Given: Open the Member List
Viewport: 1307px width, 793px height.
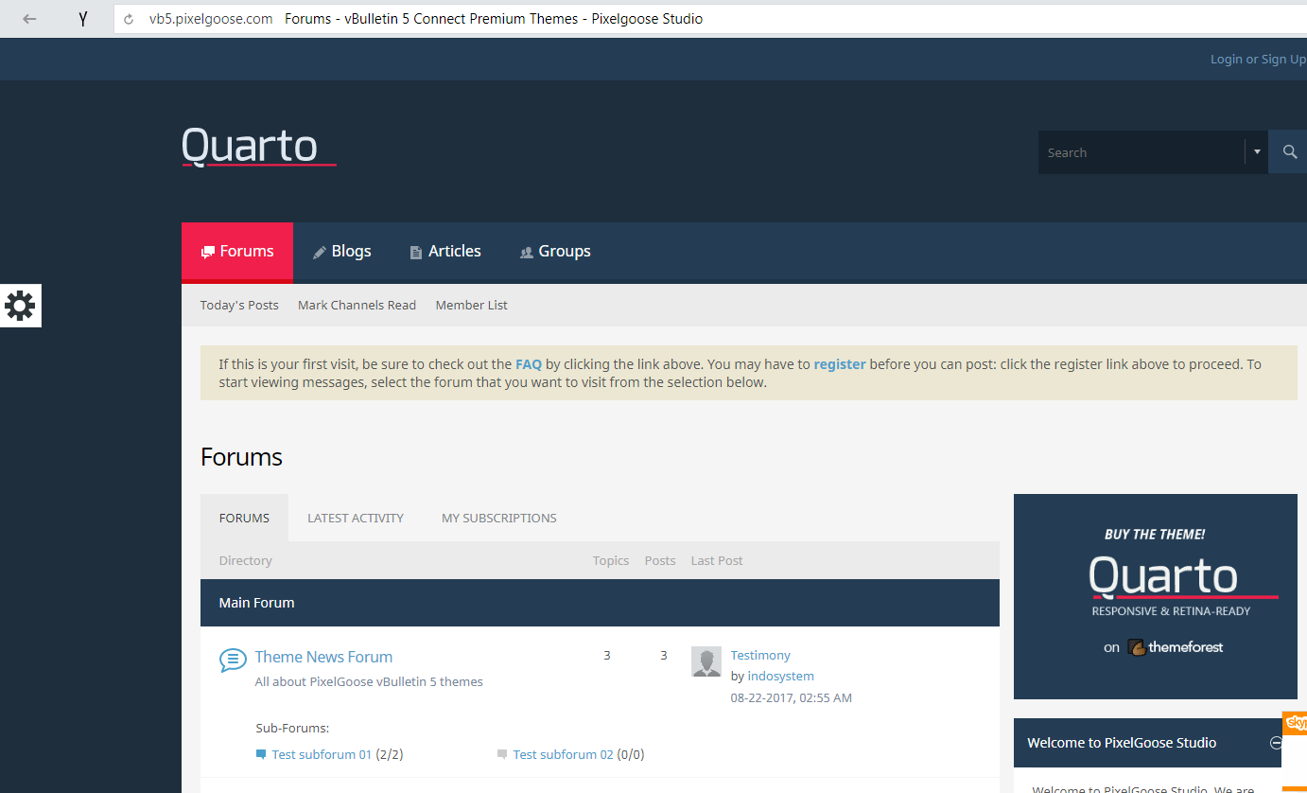Looking at the screenshot, I should pos(471,305).
